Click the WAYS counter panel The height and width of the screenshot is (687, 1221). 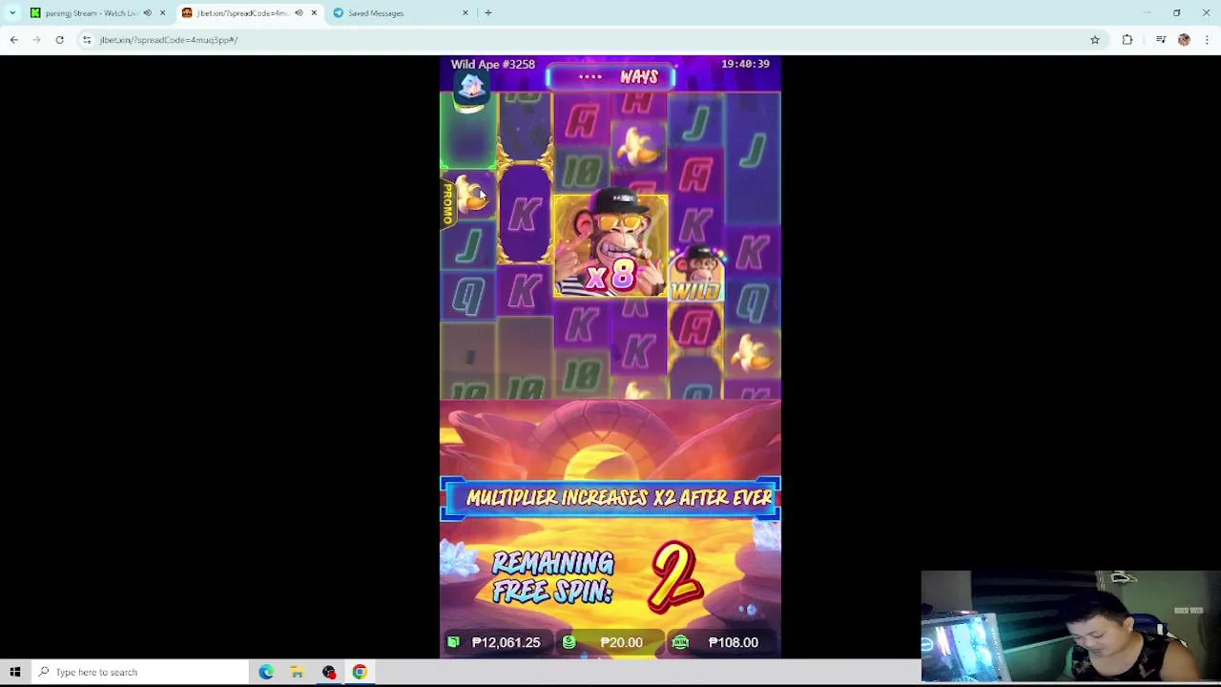pos(610,76)
